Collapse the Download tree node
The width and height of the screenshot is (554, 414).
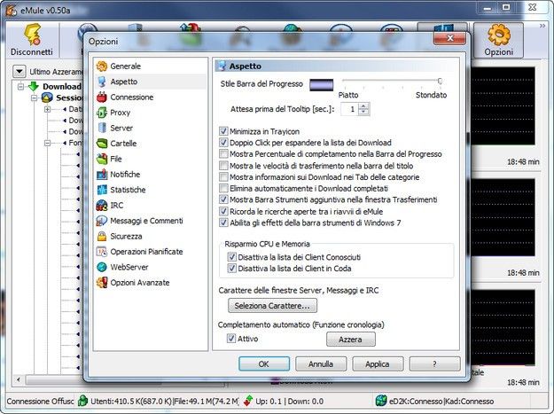coord(20,86)
